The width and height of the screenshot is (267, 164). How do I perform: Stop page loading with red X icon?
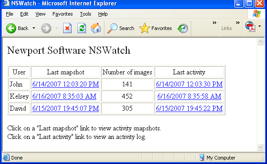point(67,28)
